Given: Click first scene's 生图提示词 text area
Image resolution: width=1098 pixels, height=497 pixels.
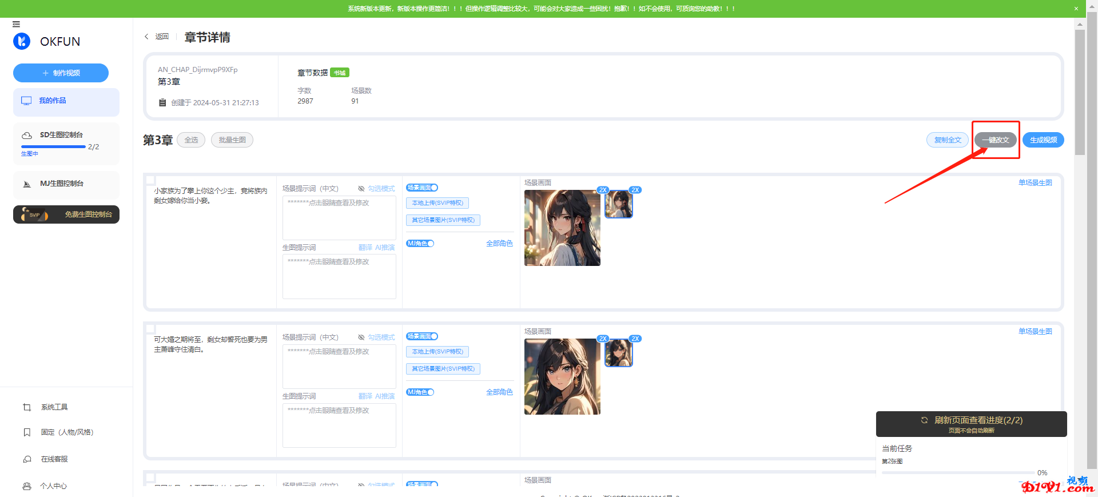Looking at the screenshot, I should click(x=339, y=277).
